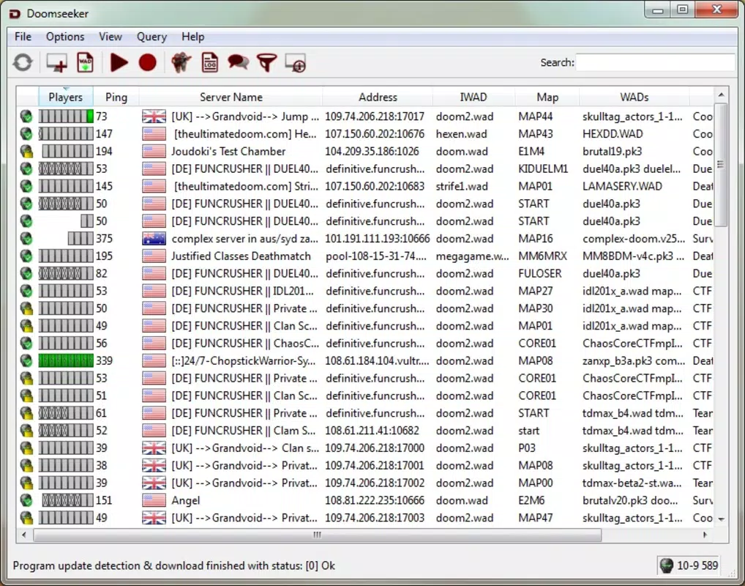The height and width of the screenshot is (586, 745).
Task: Open the WAD downloader icon
Action: [x=85, y=62]
